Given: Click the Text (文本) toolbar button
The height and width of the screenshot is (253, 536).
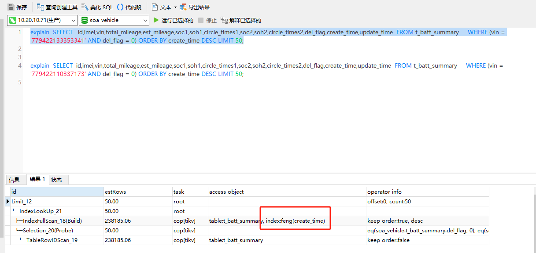Looking at the screenshot, I should [x=161, y=7].
